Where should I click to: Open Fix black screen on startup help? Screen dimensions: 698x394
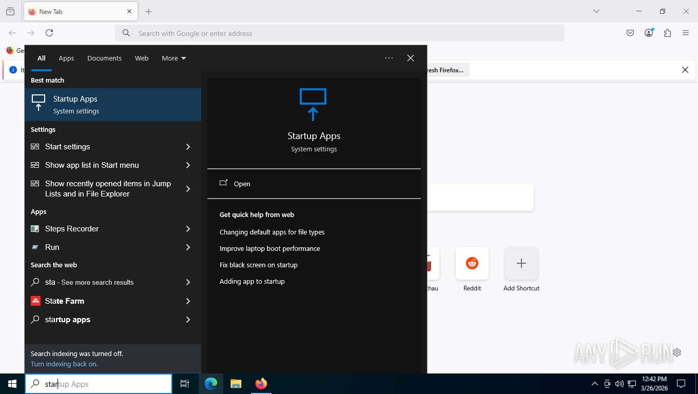[259, 265]
